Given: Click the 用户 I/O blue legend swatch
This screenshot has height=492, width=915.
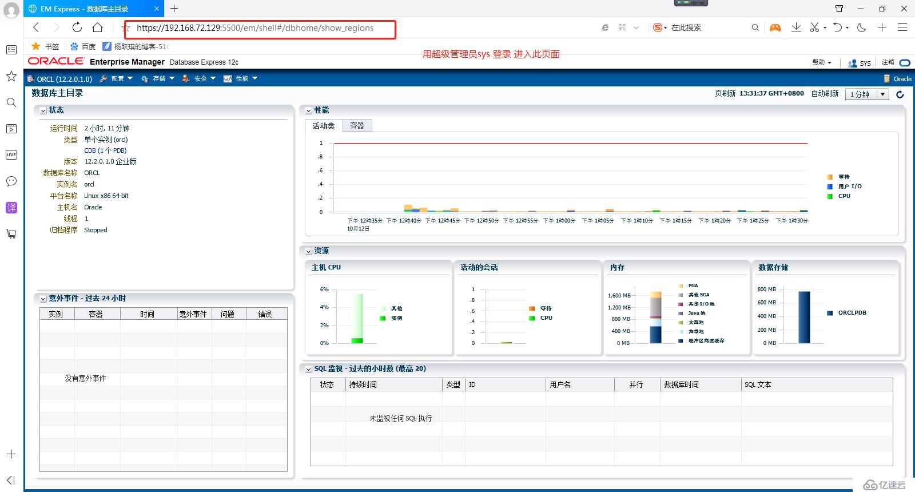Looking at the screenshot, I should (x=830, y=187).
